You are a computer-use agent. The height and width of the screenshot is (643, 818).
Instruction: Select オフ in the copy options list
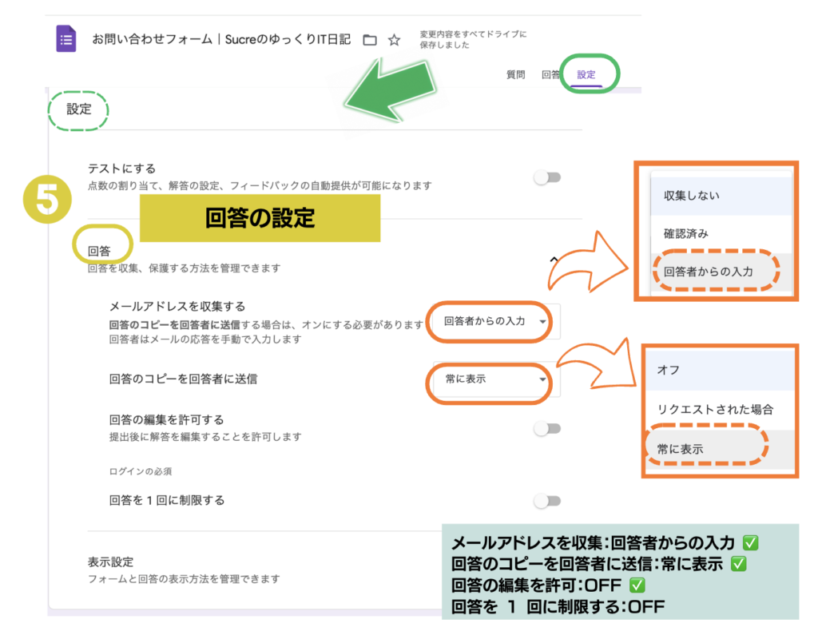pyautogui.click(x=668, y=371)
